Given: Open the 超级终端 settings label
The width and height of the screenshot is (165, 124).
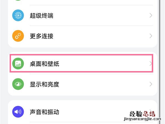Looking at the screenshot, I should click(x=42, y=16).
